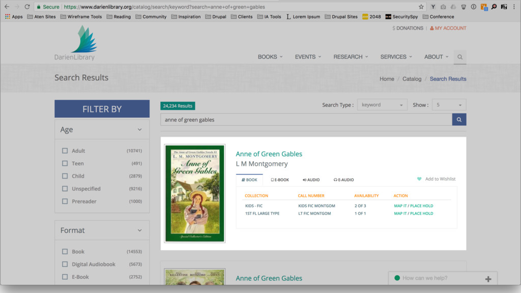Image resolution: width=521 pixels, height=293 pixels.
Task: Collapse the Age filter section
Action: [139, 130]
